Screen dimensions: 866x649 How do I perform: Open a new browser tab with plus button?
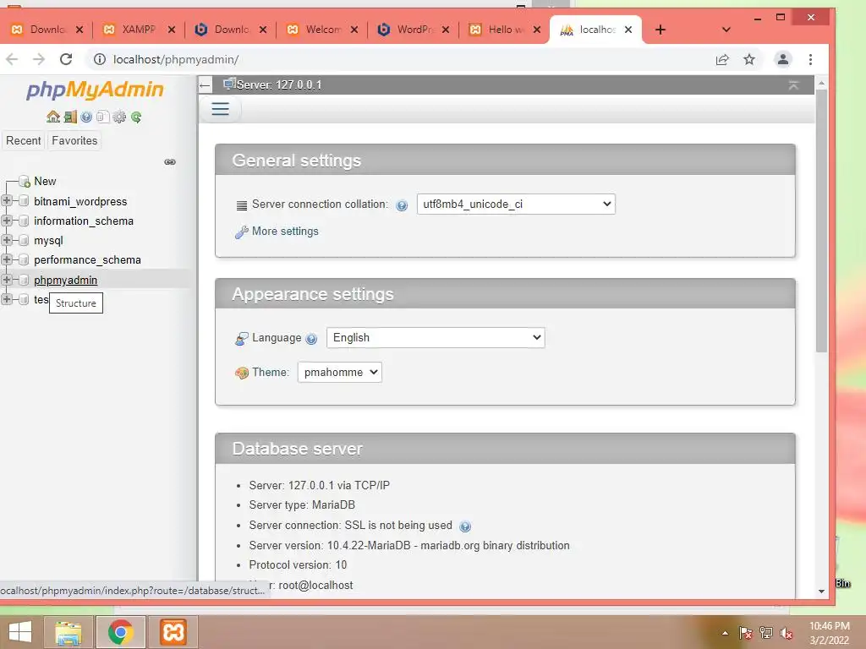660,30
